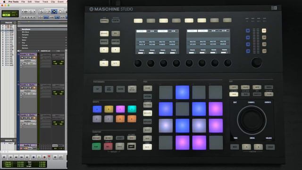Enable Grid edit mode in Pro Tools
The image size is (302, 170).
pos(14,15)
